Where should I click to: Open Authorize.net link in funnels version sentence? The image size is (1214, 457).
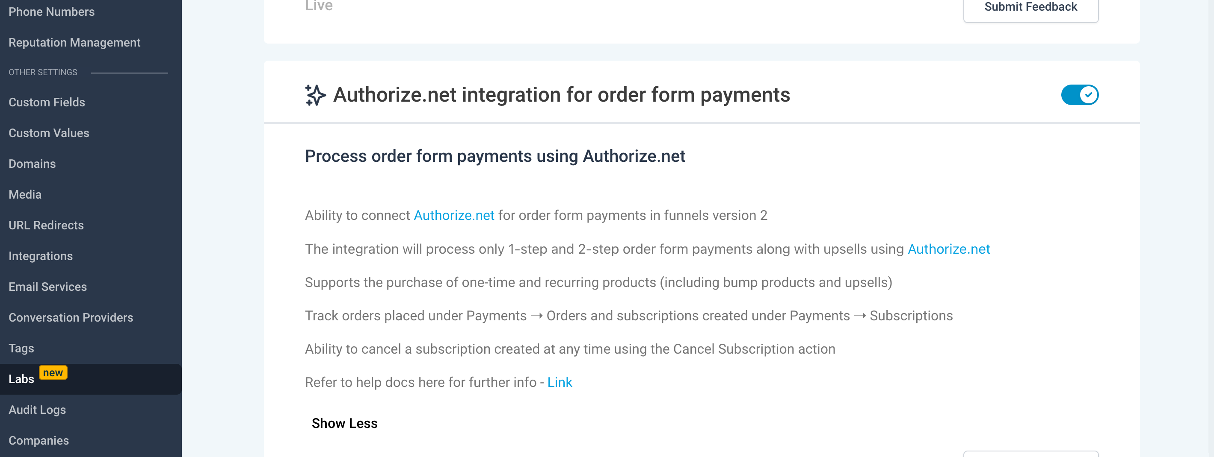click(454, 215)
